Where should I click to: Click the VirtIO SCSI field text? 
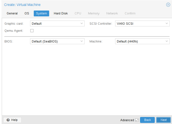pyautogui.click(x=125, y=23)
